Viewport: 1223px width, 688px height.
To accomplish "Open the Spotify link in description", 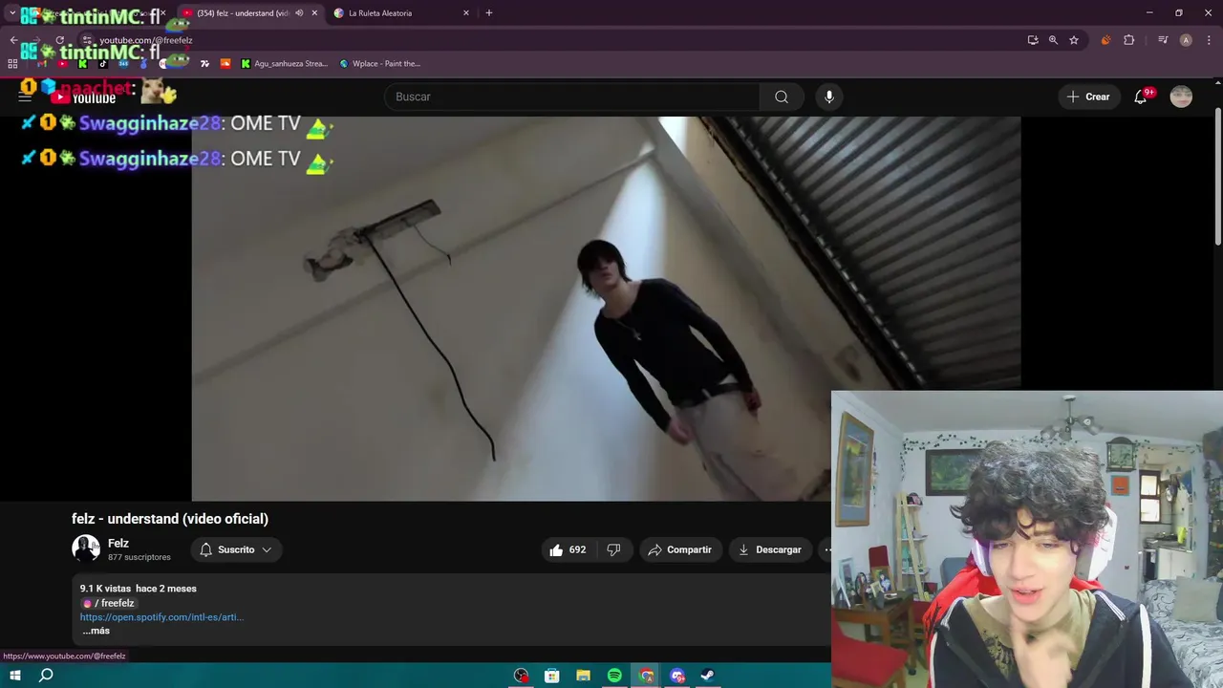I will 161,617.
